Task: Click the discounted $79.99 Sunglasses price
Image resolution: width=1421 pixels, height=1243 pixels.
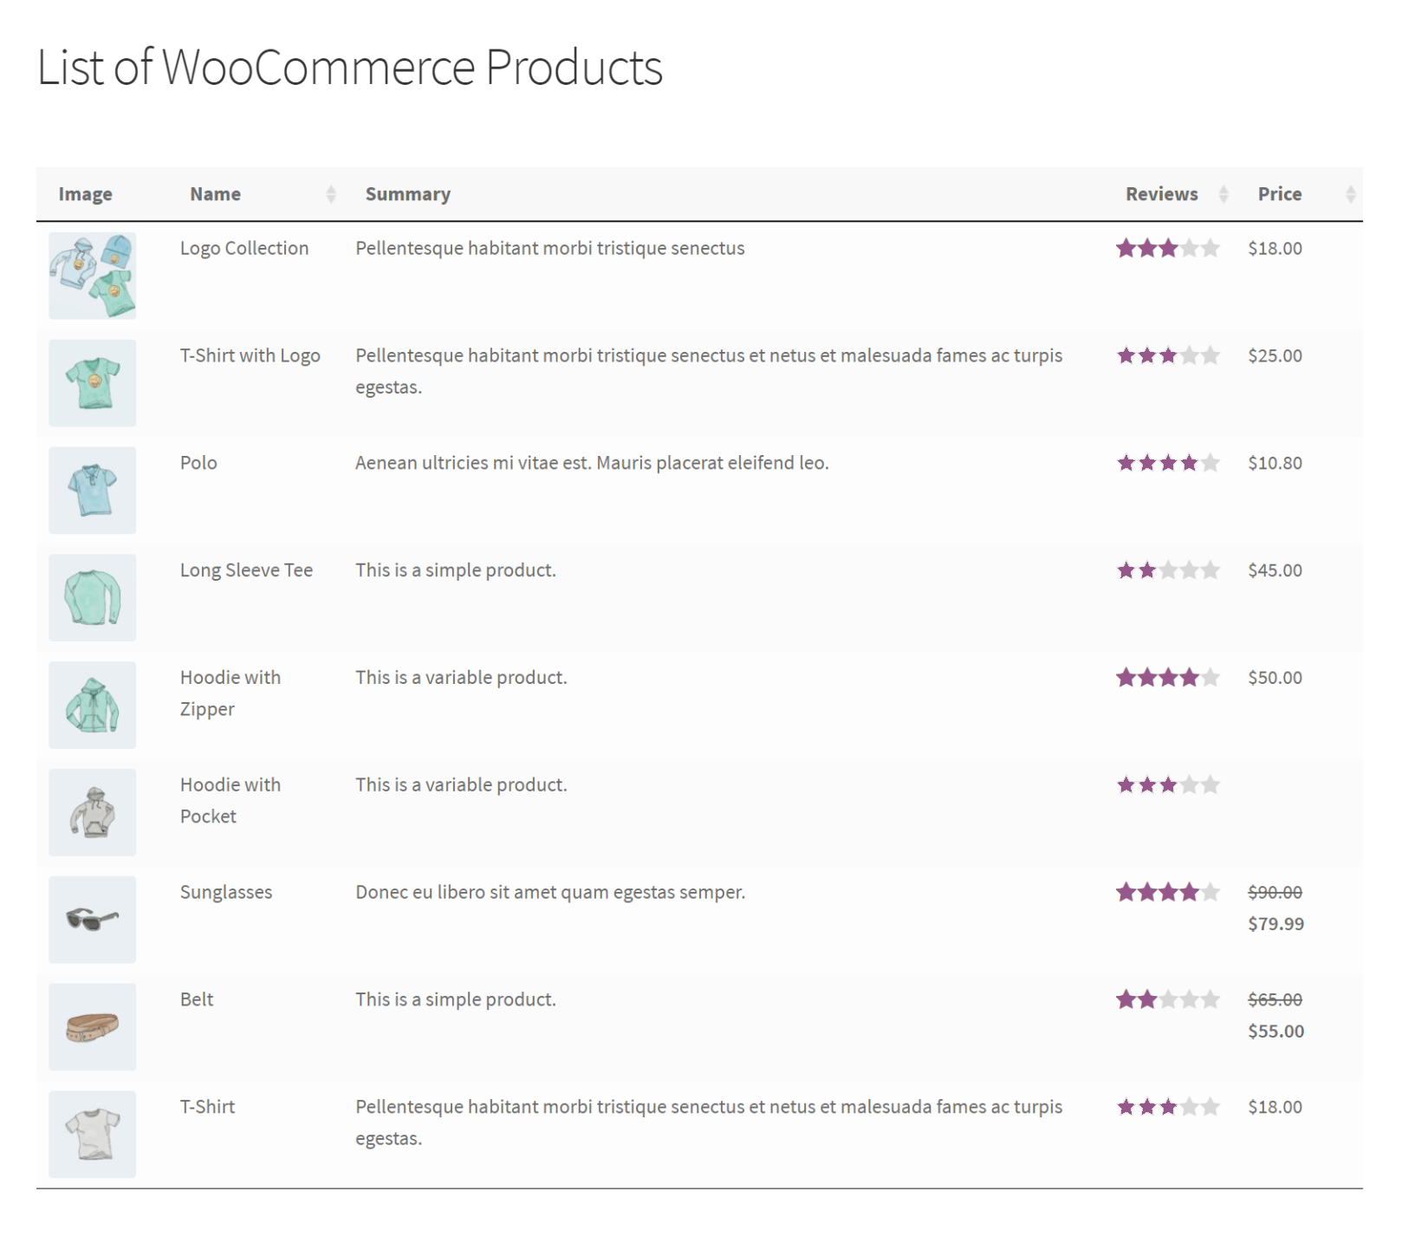Action: 1275,923
